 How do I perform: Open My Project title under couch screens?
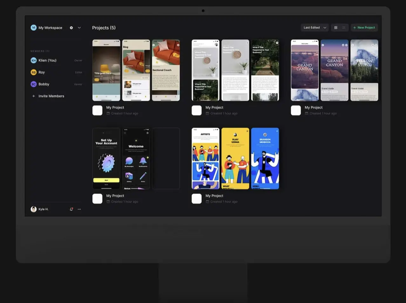point(115,107)
